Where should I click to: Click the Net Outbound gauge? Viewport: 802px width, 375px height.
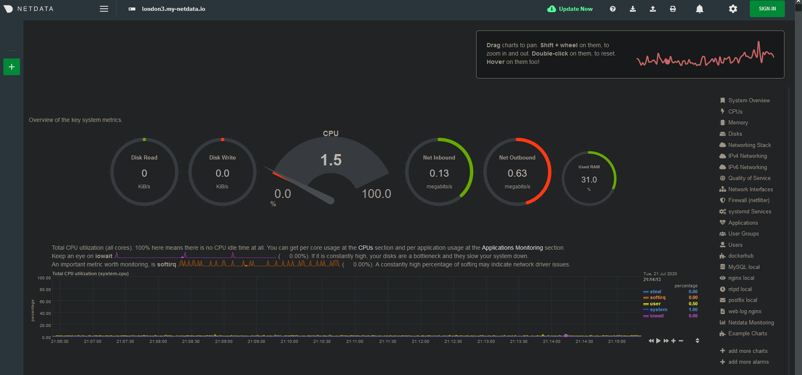(x=517, y=172)
